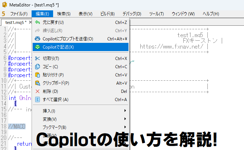The height and width of the screenshot is (150, 244).
Task: Open the 編集(E) menu
Action: coord(42,14)
